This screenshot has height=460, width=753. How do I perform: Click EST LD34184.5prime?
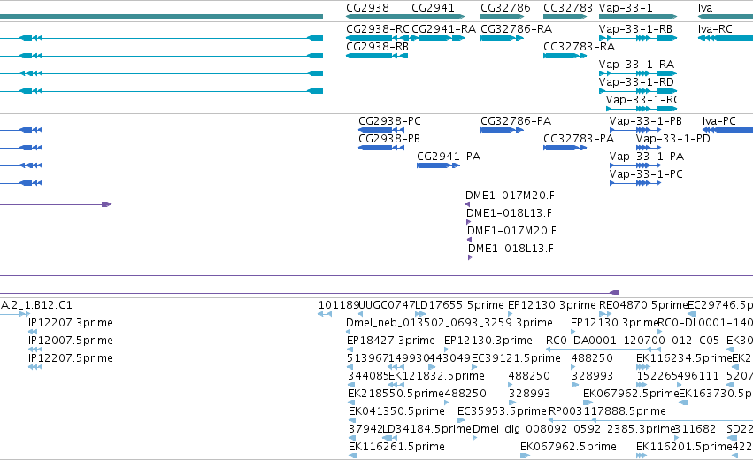click(426, 429)
